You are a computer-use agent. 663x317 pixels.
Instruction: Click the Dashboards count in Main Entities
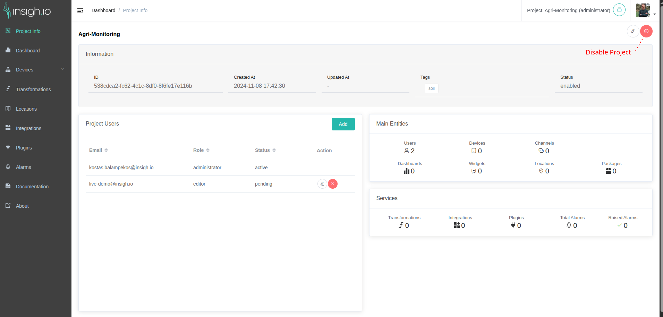[x=409, y=171]
